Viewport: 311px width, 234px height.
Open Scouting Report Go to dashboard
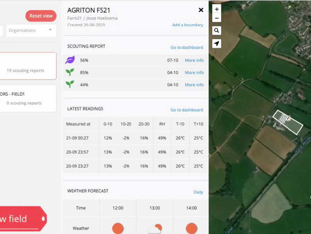(x=187, y=47)
